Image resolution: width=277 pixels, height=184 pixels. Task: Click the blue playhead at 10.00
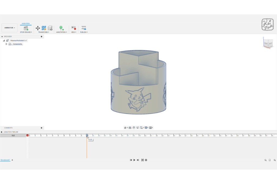point(87,136)
